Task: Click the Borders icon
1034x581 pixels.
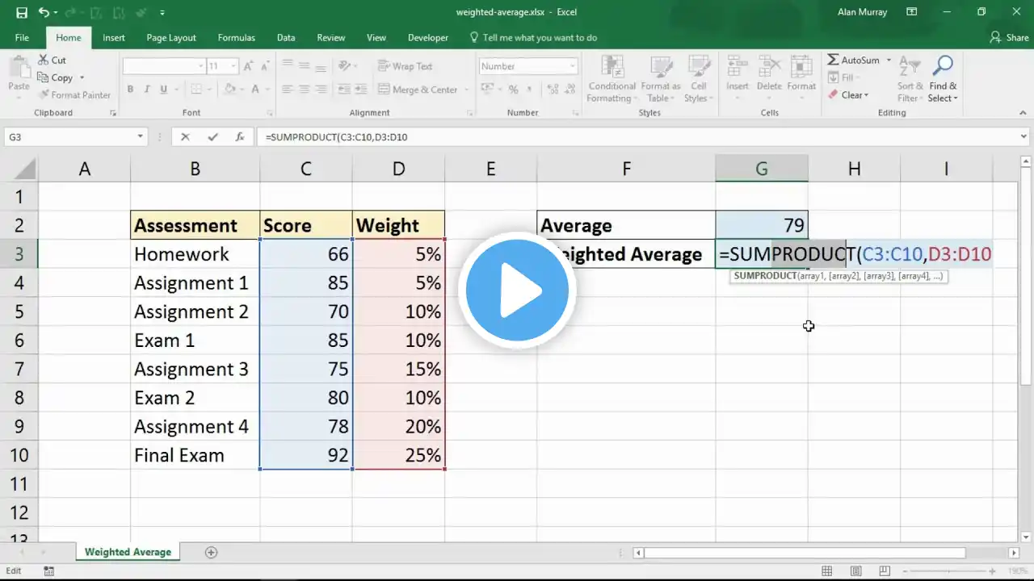Action: [195, 90]
